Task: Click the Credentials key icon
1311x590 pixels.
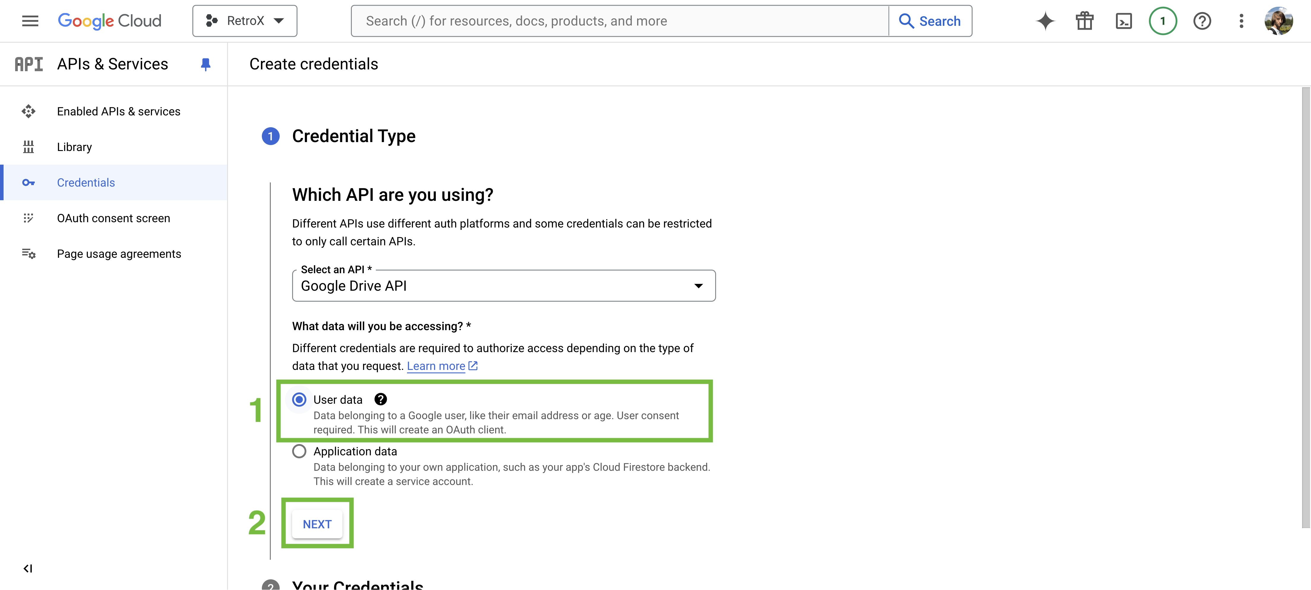Action: [x=28, y=183]
